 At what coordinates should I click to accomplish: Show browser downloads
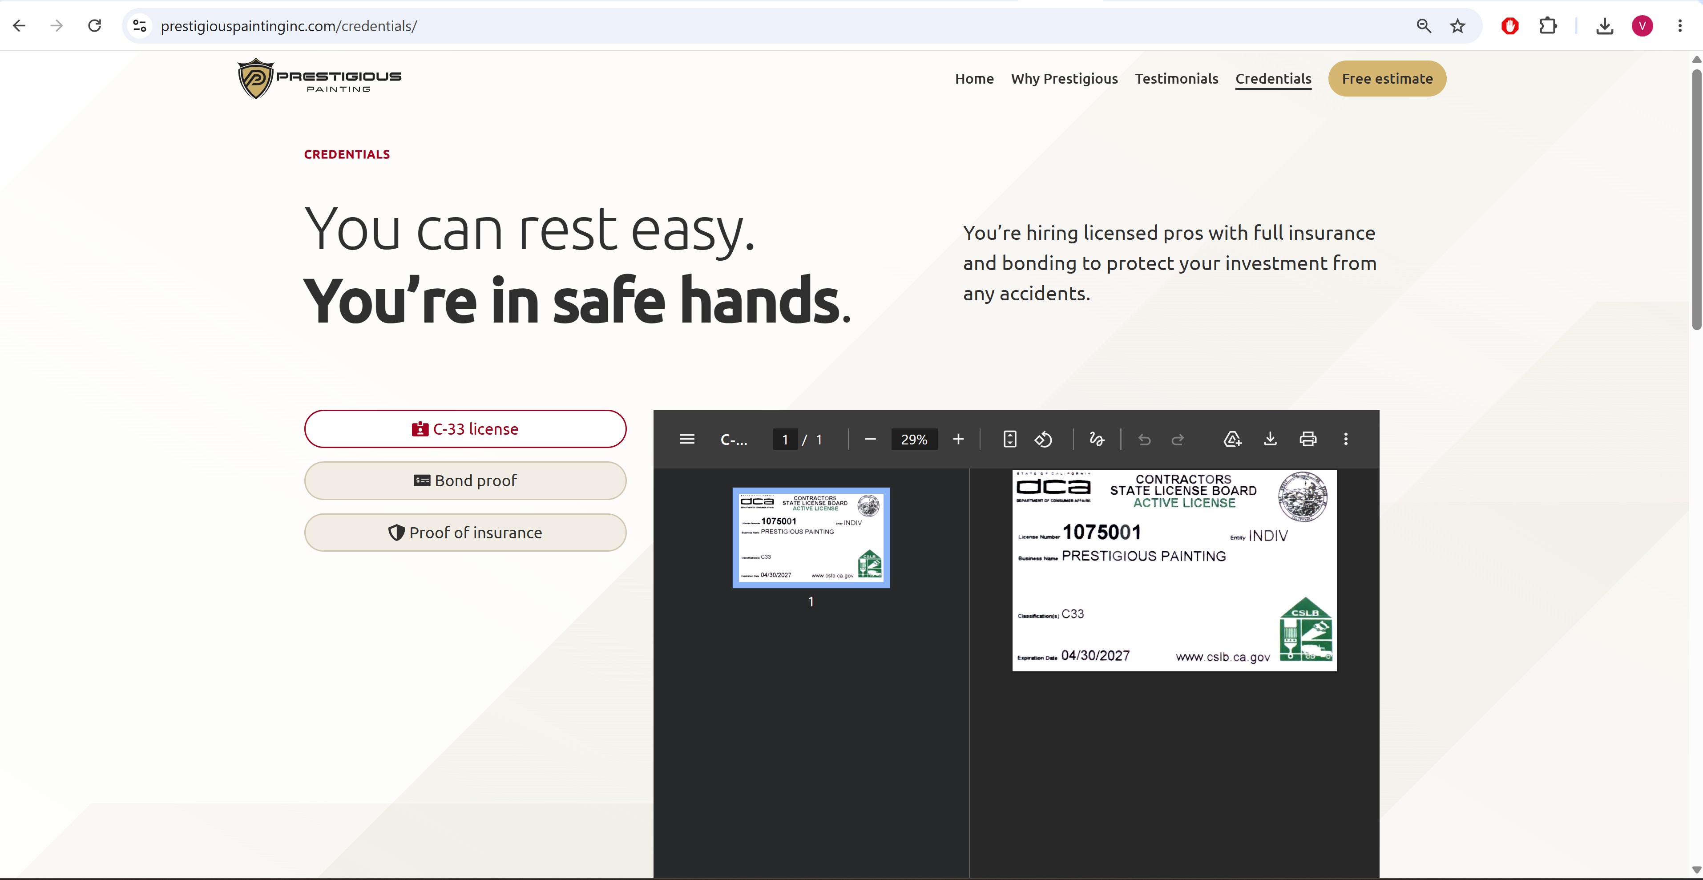point(1605,26)
